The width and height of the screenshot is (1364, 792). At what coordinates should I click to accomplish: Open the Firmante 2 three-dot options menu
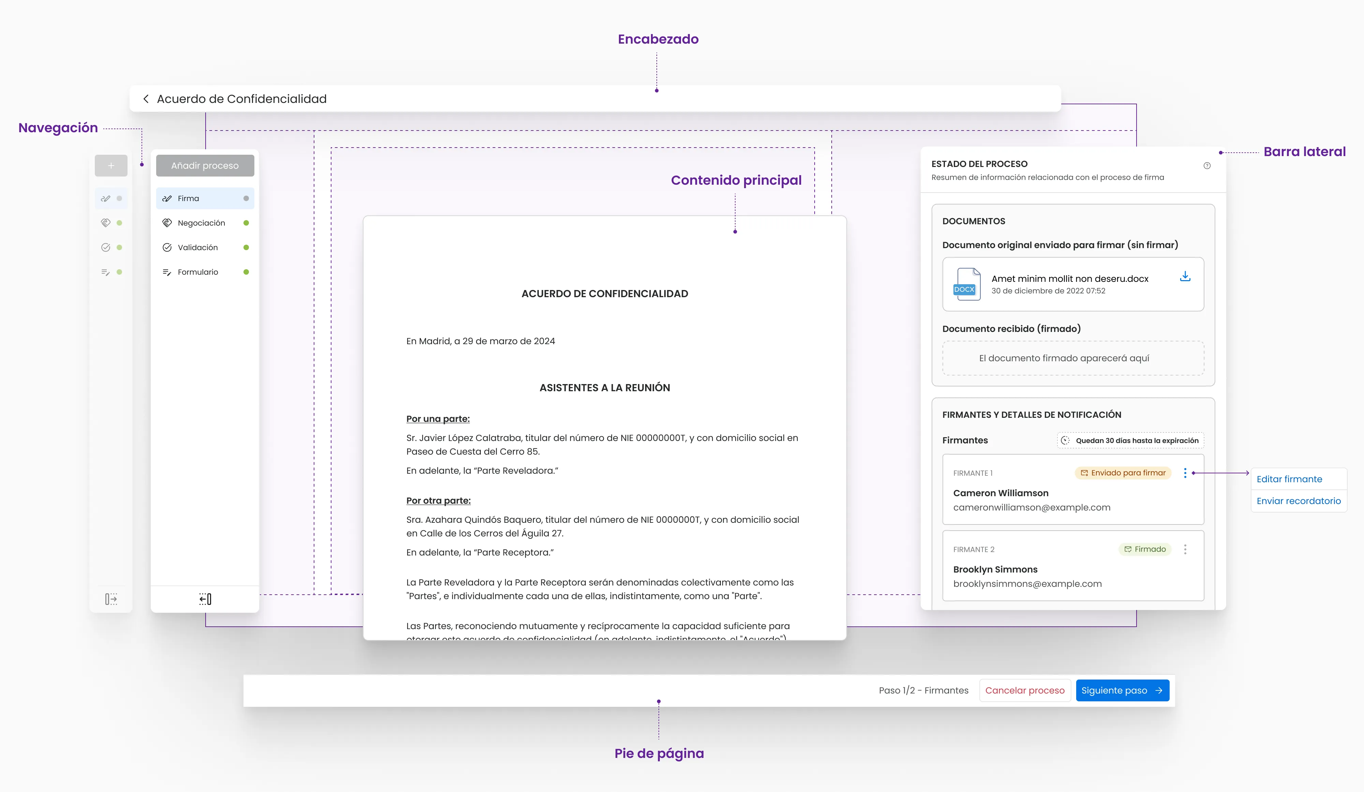pyautogui.click(x=1185, y=549)
